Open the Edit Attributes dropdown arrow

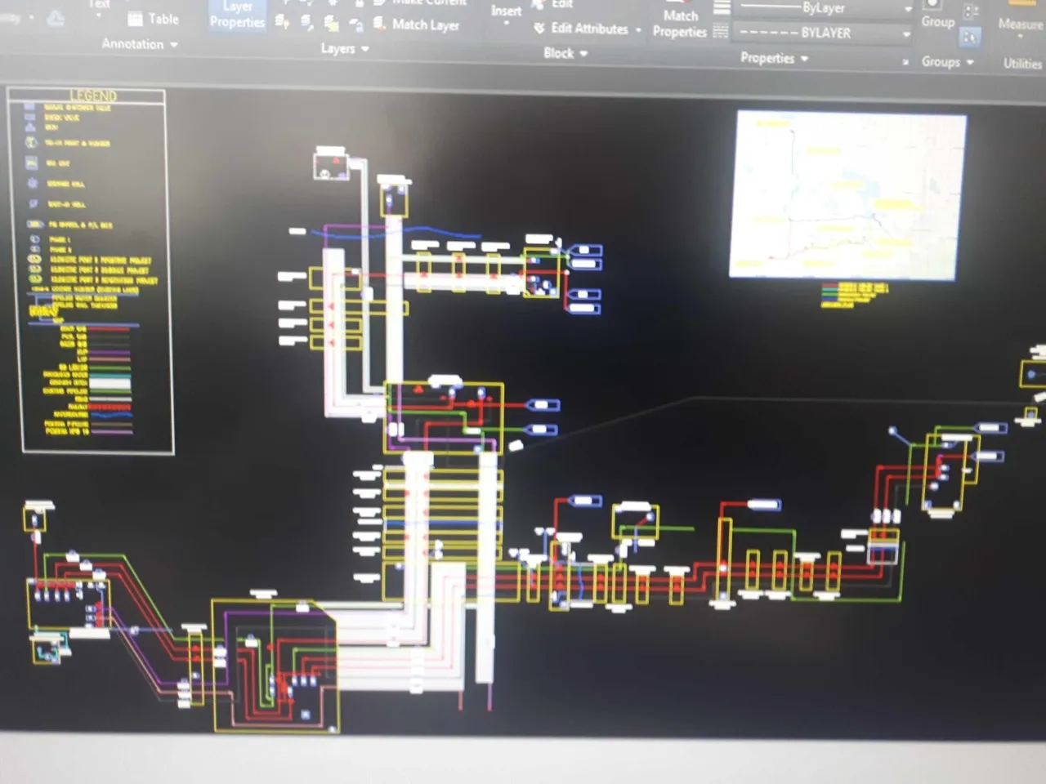tap(638, 30)
